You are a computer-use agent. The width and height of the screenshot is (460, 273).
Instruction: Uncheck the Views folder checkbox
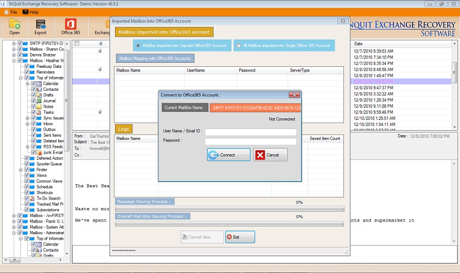pos(27,176)
